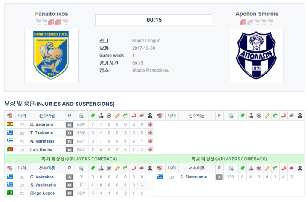Open the Panaitolikos team name link

click(x=51, y=14)
